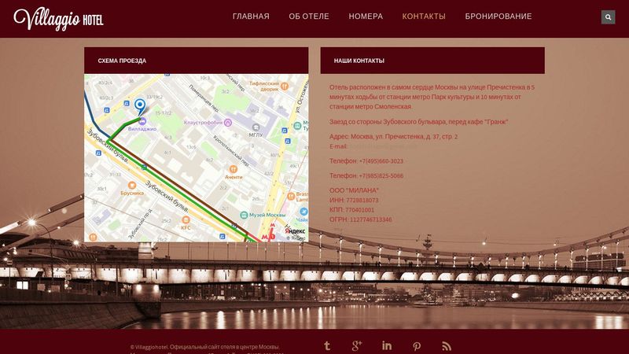Viewport: 629px width, 354px height.
Task: Open the Pinterest social icon
Action: (x=417, y=346)
